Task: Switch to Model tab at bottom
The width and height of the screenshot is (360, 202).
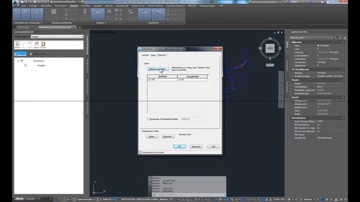Action: pyautogui.click(x=20, y=199)
